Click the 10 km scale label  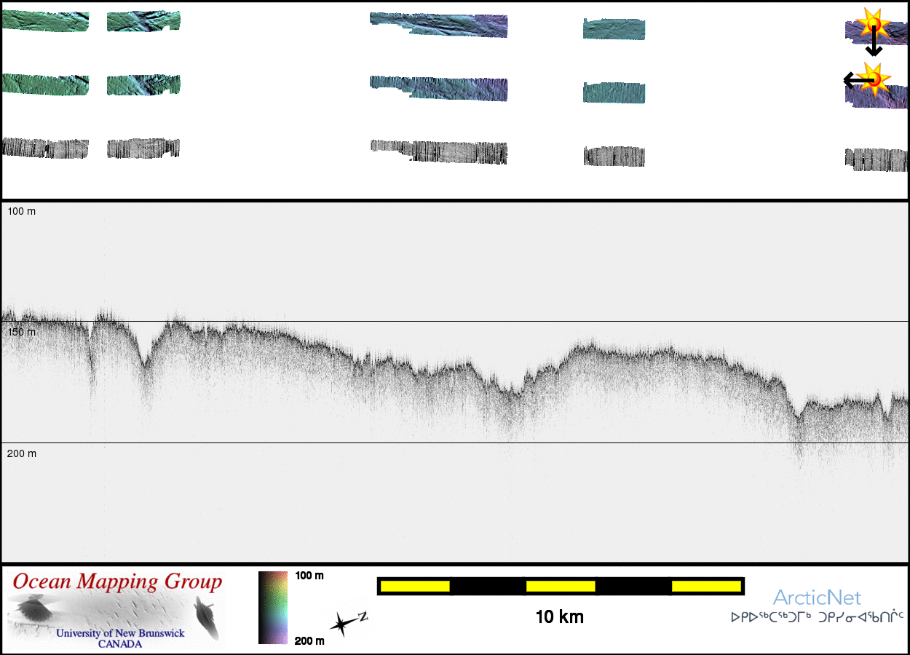[559, 617]
